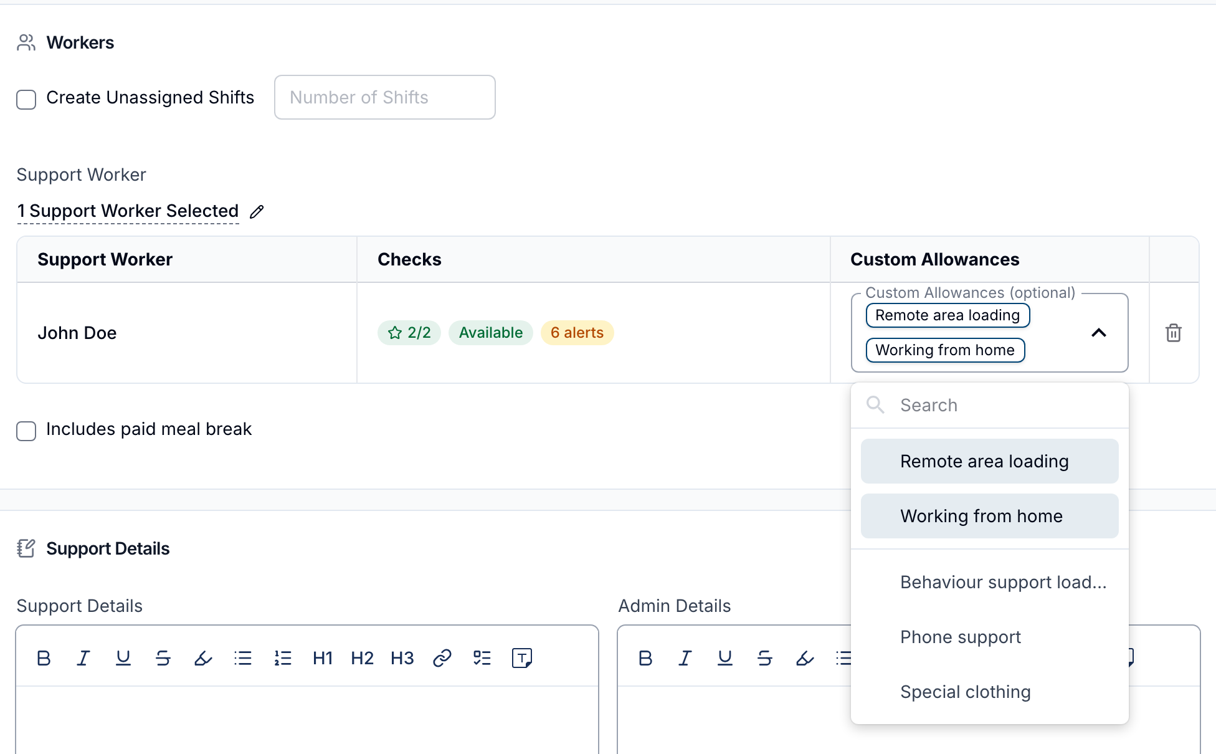Click the 1 Support Worker Selected link
Image resolution: width=1216 pixels, height=754 pixels.
click(x=128, y=211)
